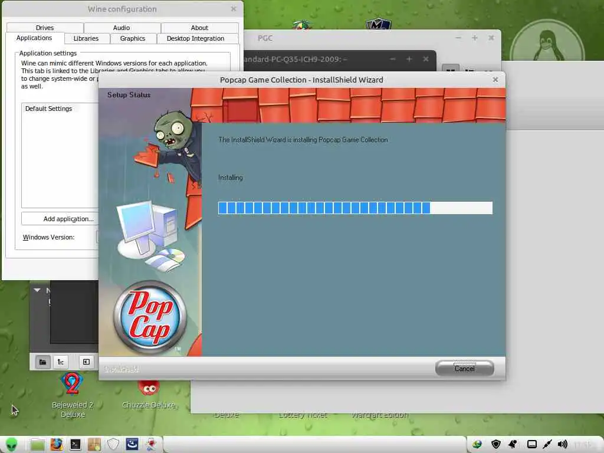Close the PGC window
604x453 pixels.
tap(491, 38)
